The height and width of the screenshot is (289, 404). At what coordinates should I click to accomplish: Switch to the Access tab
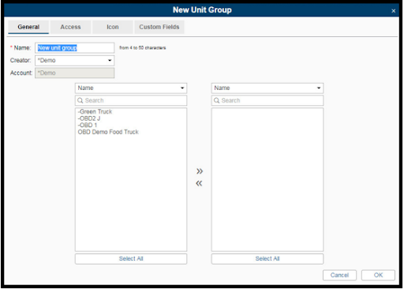[x=70, y=27]
